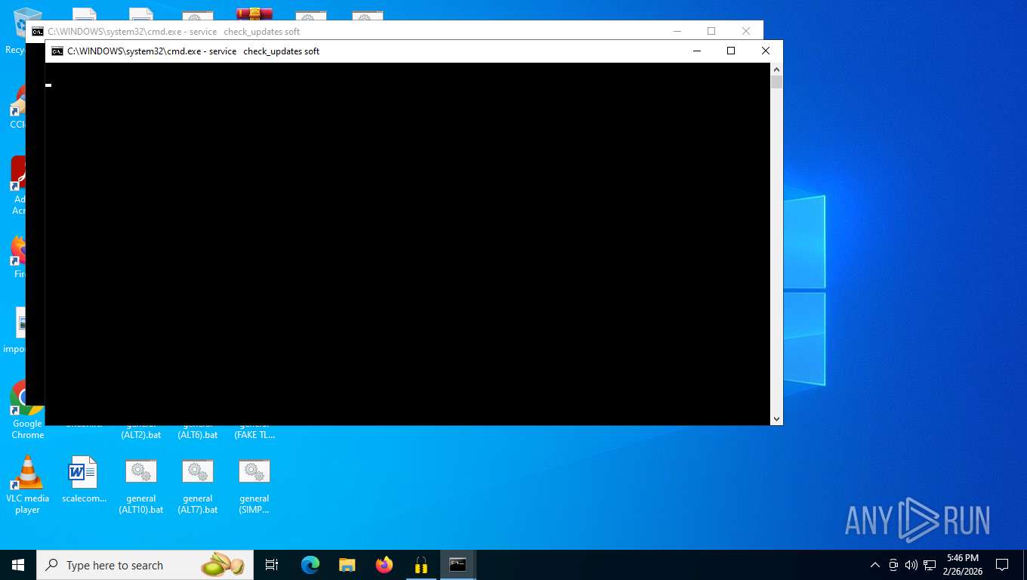Viewport: 1027px width, 580px height.
Task: Click the (FAKE TL... file label
Action: [254, 434]
